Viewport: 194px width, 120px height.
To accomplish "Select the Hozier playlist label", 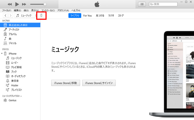I will 14,85.
